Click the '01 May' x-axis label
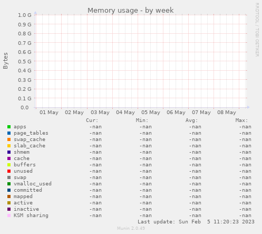This screenshot has width=262, height=234. pos(49,113)
